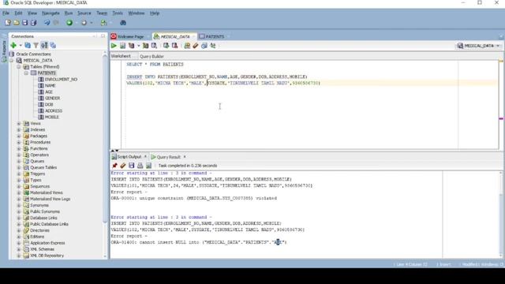Select the MOBILE column in tree
505x284 pixels.
coord(51,118)
